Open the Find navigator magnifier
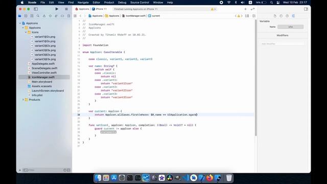This screenshot has width=327, height=184. coord(38,16)
